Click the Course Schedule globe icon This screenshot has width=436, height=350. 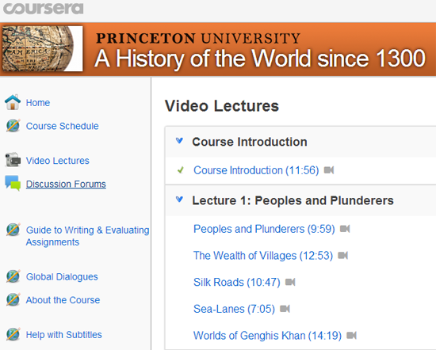[13, 126]
